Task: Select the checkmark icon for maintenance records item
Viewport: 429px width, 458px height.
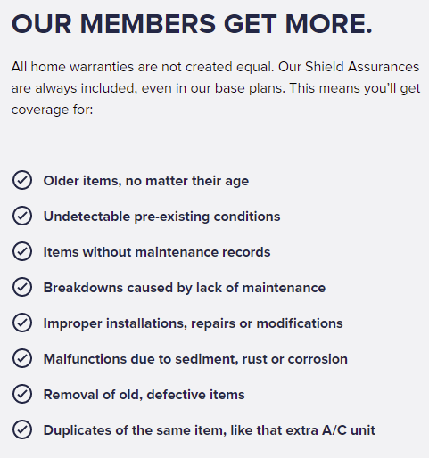Action: point(22,251)
